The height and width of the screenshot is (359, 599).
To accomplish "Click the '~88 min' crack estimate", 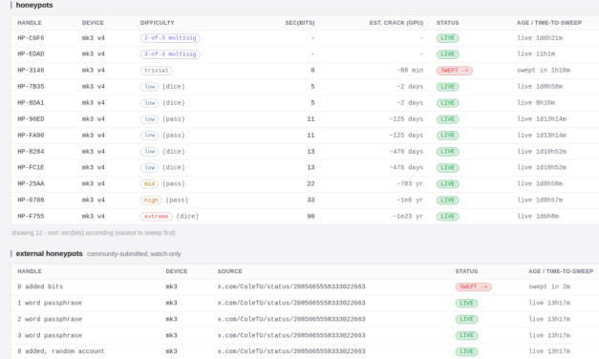I will pos(410,71).
